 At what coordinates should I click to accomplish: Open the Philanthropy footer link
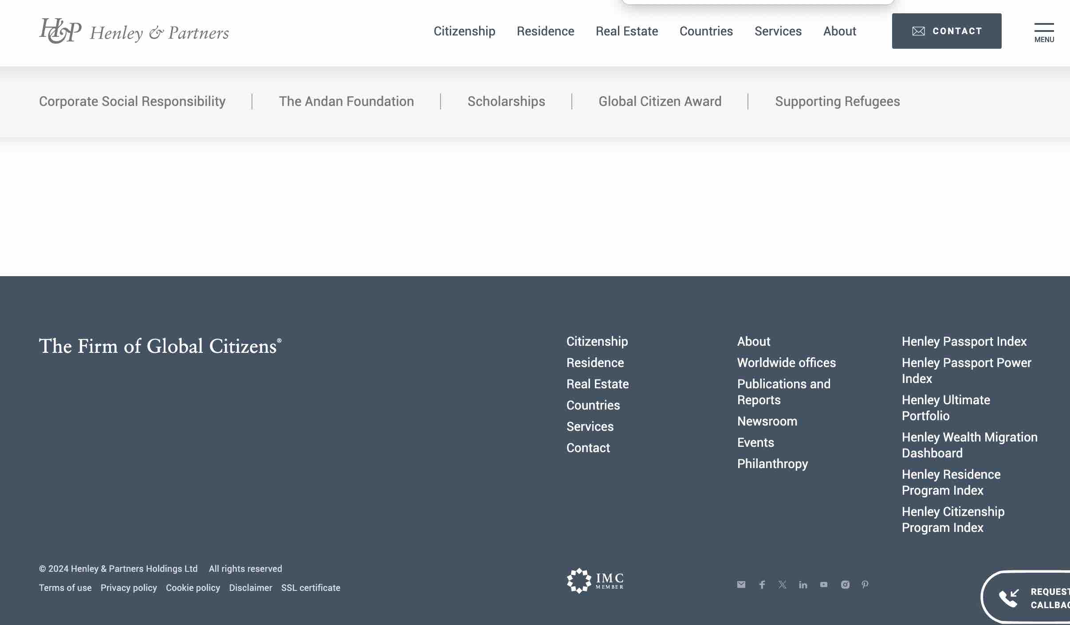pos(772,464)
